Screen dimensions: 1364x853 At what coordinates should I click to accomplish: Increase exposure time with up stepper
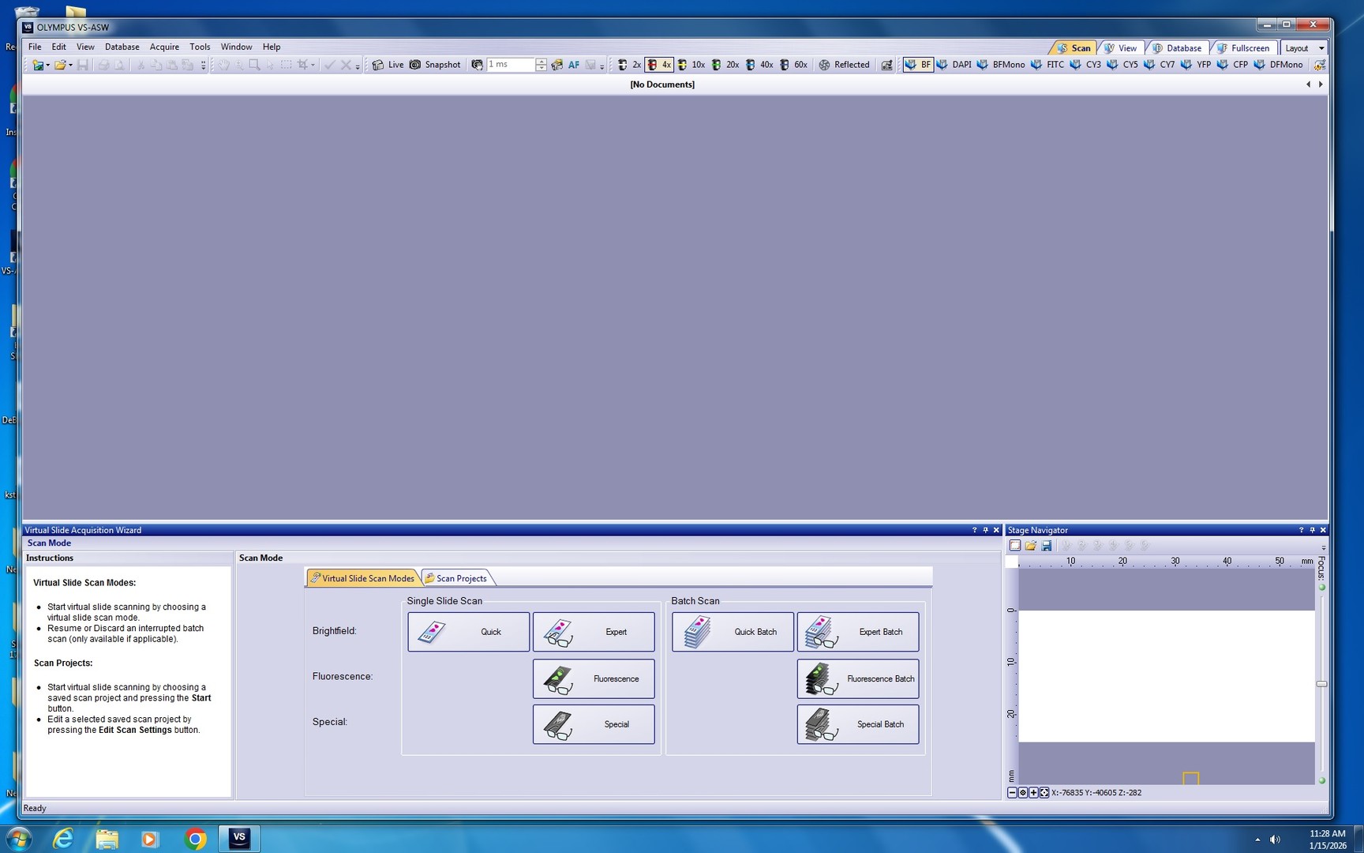[x=541, y=61]
